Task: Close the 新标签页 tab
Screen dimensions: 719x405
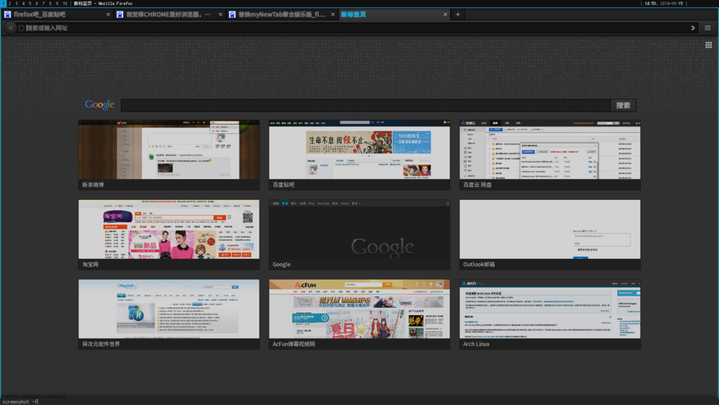Action: pyautogui.click(x=445, y=14)
